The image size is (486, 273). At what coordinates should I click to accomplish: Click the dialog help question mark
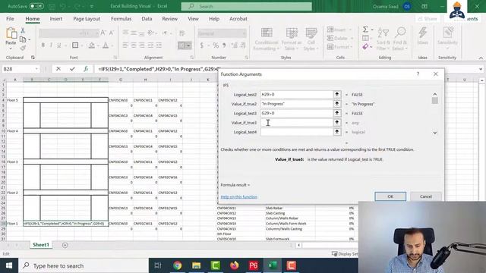point(418,74)
